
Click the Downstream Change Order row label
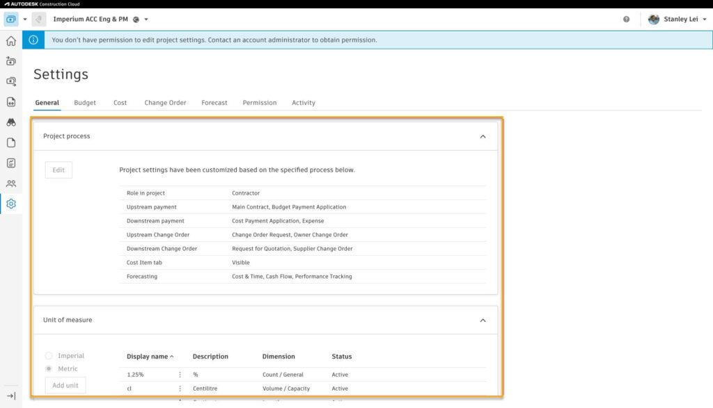tap(162, 249)
